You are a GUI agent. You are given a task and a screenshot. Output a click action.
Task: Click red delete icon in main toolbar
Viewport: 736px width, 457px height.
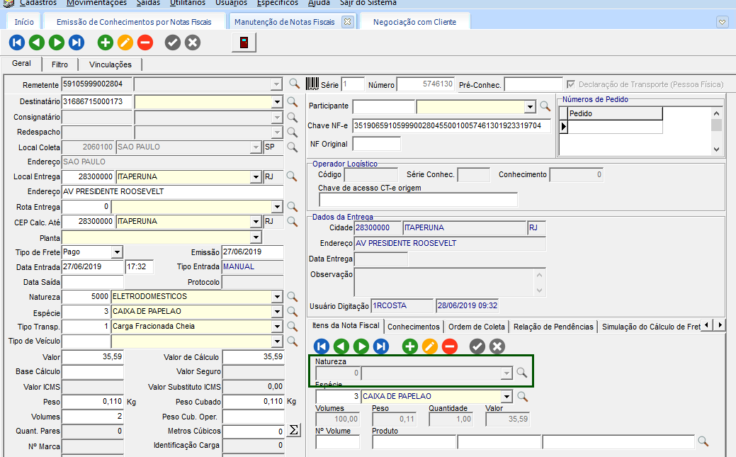click(x=145, y=43)
